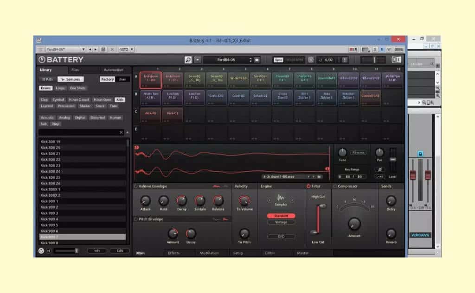Click the Battery logo icon
This screenshot has width=475, height=293.
(x=42, y=60)
